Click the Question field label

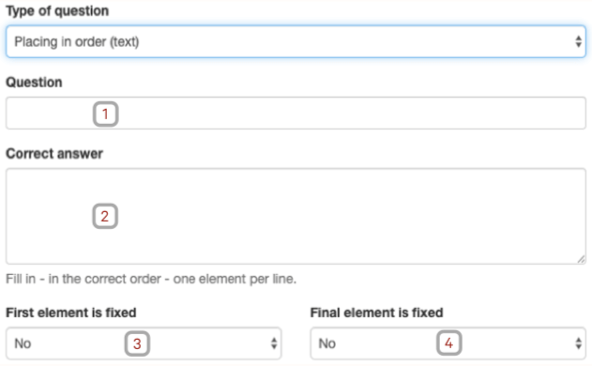[x=34, y=83]
